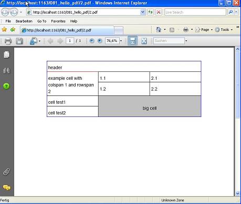Expand the address bar history dropdown
Screen dimensions: 241x204
click(143, 12)
